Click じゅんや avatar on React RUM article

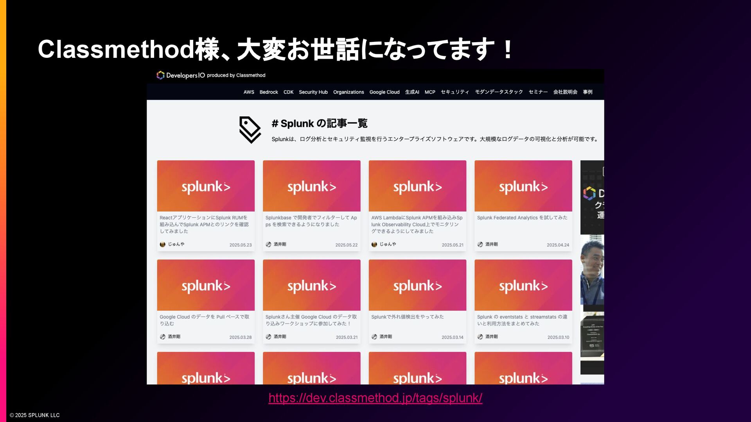click(x=163, y=244)
